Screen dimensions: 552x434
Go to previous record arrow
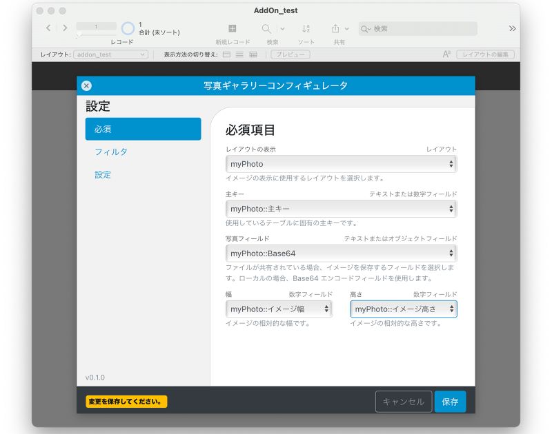pyautogui.click(x=48, y=28)
